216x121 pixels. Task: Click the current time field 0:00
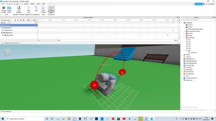pos(28,20)
